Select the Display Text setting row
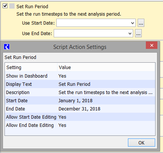163x153 pixels. pyautogui.click(x=80, y=84)
